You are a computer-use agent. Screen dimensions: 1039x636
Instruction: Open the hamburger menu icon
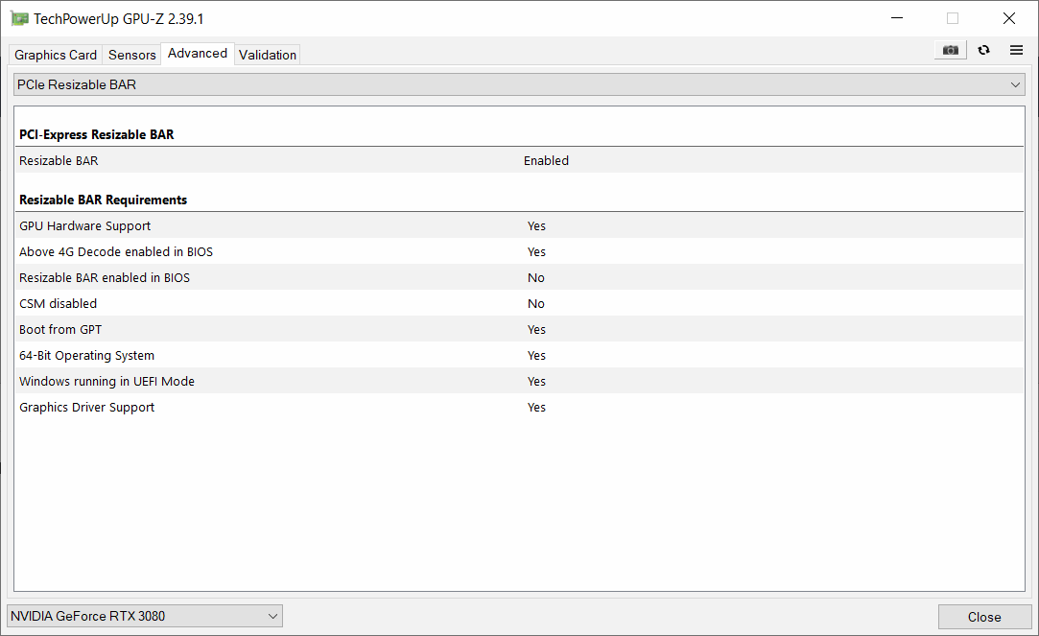click(1017, 50)
